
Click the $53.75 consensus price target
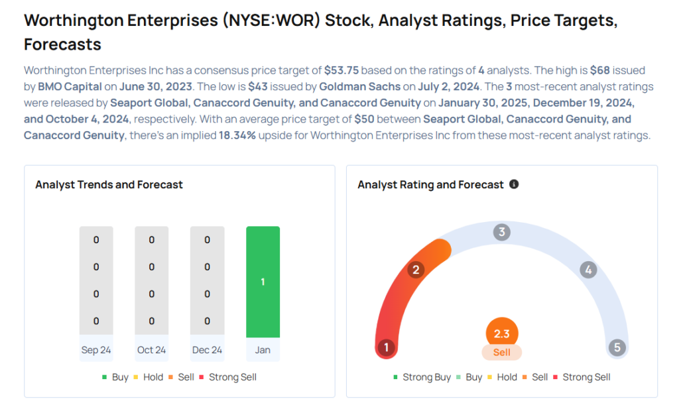pyautogui.click(x=342, y=70)
